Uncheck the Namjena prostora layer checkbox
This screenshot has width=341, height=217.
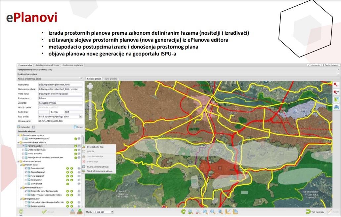23,146
